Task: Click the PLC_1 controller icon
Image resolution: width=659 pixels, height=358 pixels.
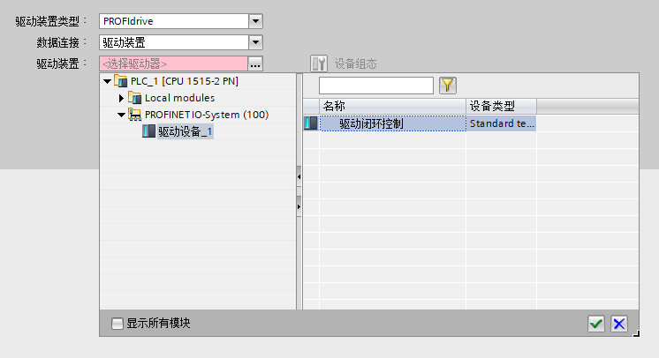Action: [121, 81]
